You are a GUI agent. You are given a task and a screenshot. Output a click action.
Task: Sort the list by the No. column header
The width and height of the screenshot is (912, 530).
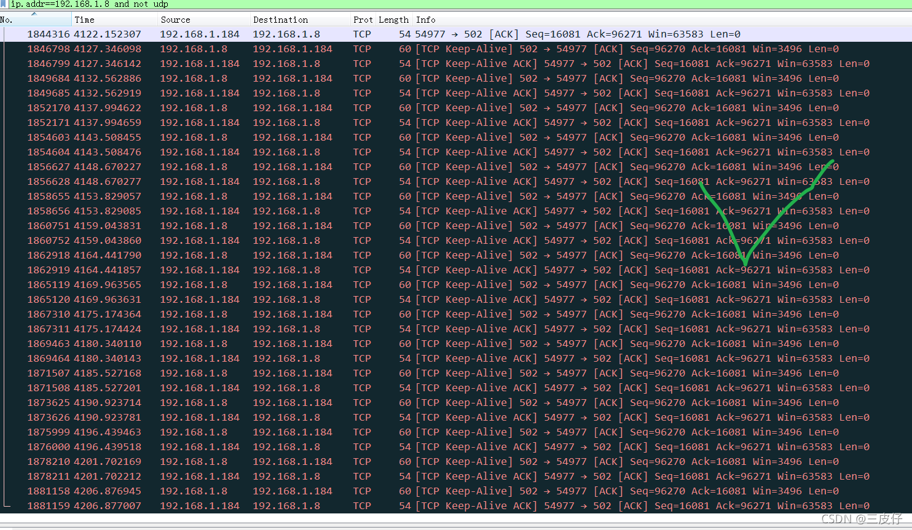[36, 20]
